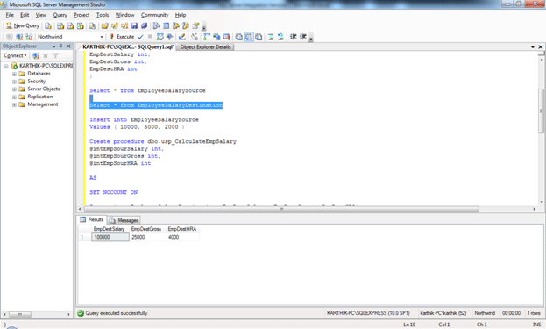Click the Results to File icon

259,37
